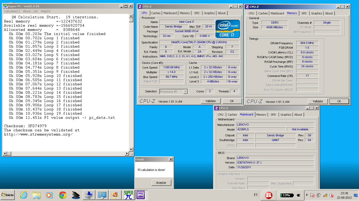Switch to the flower photo taskbar app
This screenshot has width=359, height=201.
coord(115,195)
